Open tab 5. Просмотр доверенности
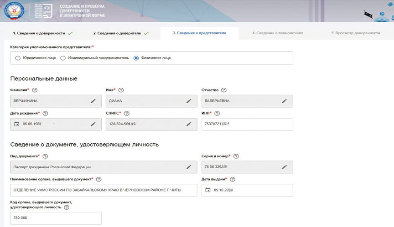Image resolution: width=394 pixels, height=227 pixels. [355, 33]
